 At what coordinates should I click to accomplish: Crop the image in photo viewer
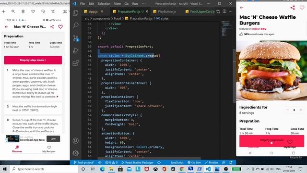53,12
